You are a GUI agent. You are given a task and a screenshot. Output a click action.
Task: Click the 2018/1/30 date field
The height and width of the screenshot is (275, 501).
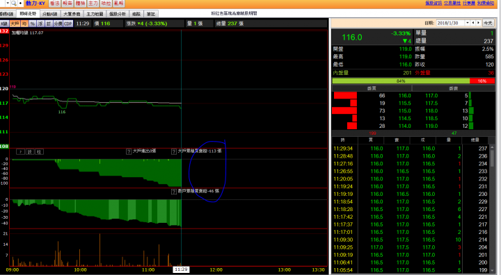[x=450, y=23]
